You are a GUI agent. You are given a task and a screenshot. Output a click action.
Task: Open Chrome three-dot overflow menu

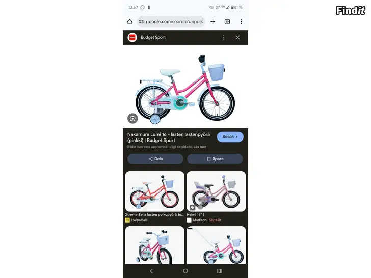[x=241, y=22]
